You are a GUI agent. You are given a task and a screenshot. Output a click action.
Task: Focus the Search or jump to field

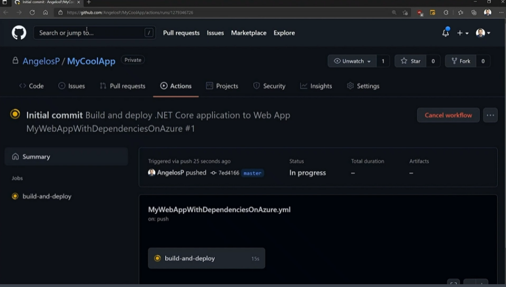(x=90, y=33)
